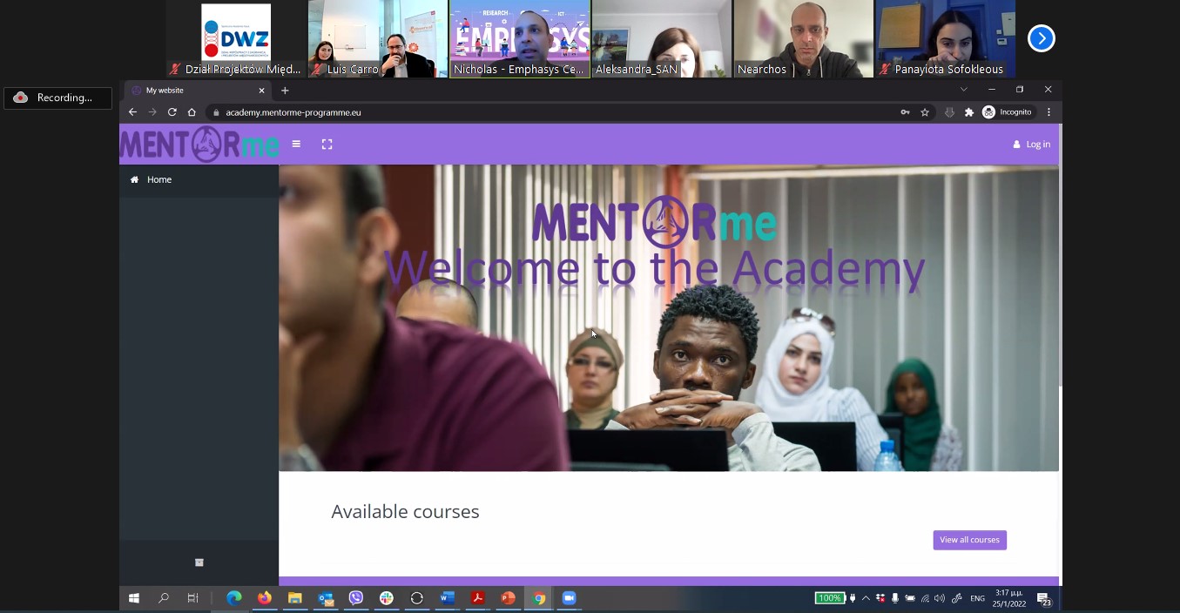Select Nearchos participant video tile
Viewport: 1180px width, 613px height.
[804, 39]
